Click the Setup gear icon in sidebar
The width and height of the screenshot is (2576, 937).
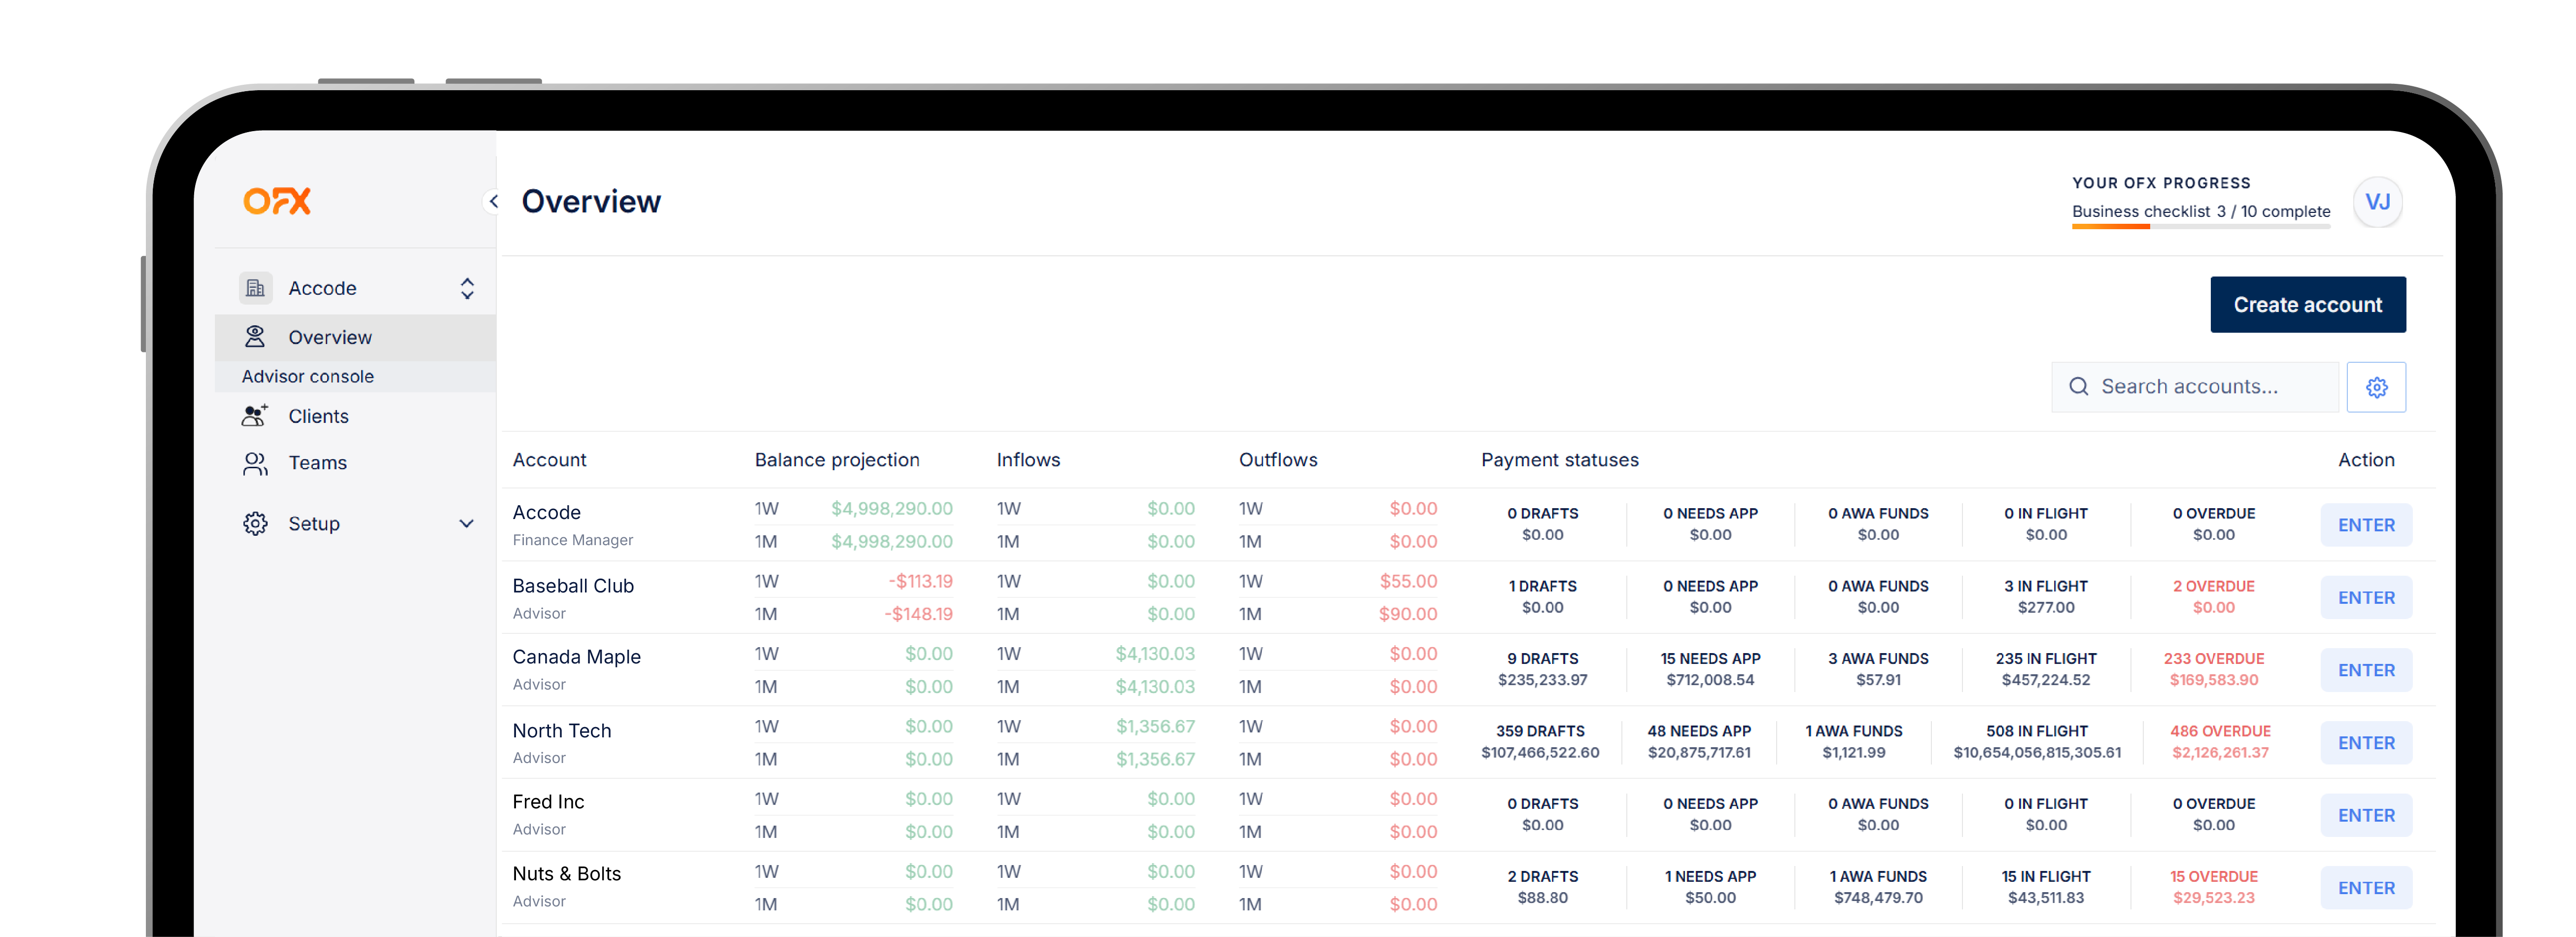click(x=255, y=524)
